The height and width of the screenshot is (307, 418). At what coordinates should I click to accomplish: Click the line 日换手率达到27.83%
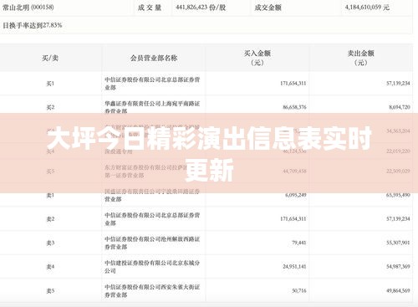pyautogui.click(x=33, y=25)
